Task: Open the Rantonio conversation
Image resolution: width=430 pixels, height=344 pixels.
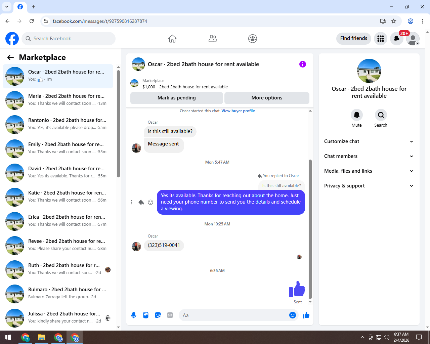Action: [x=58, y=125]
